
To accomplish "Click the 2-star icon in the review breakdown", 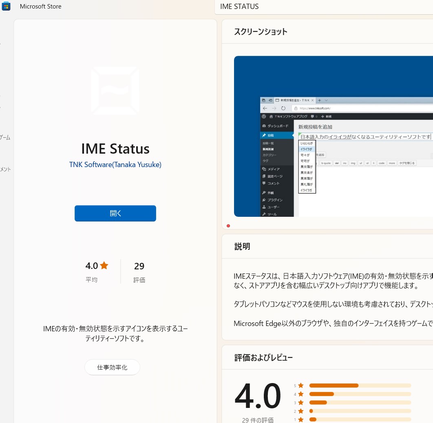I will pos(300,411).
